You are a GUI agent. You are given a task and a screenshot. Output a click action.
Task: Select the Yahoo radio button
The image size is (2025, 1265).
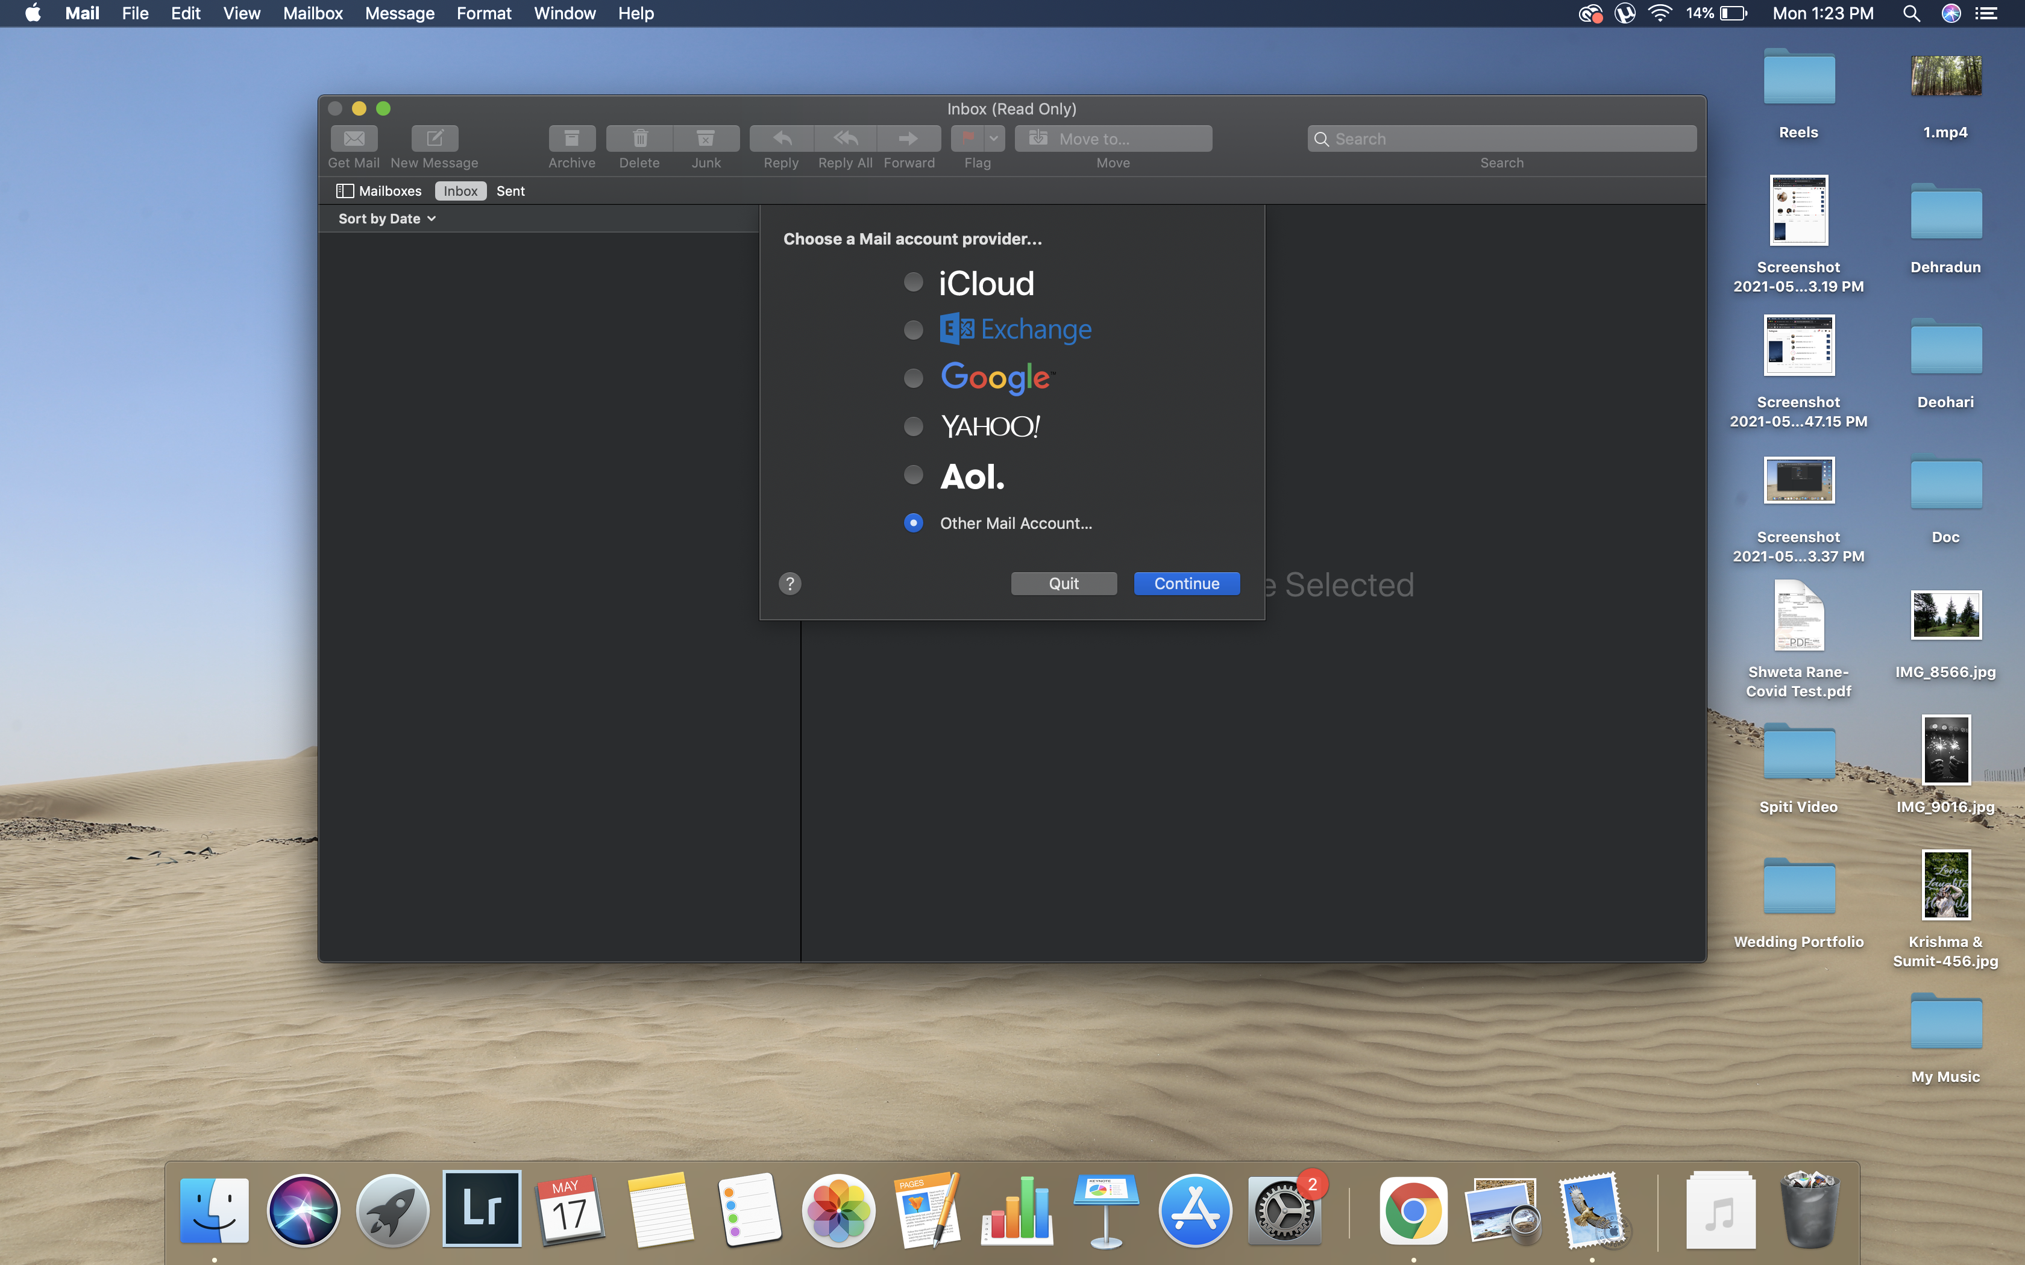click(x=913, y=426)
